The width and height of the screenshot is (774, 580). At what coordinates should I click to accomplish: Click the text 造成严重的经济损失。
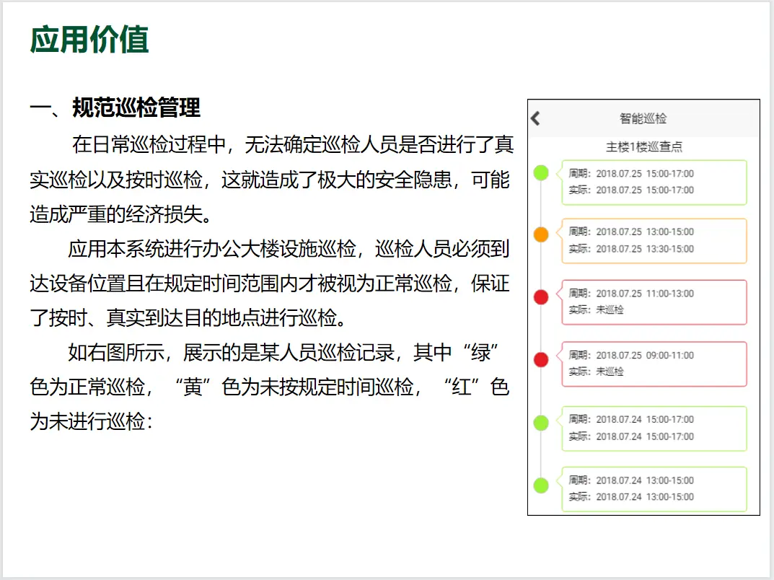pos(121,214)
